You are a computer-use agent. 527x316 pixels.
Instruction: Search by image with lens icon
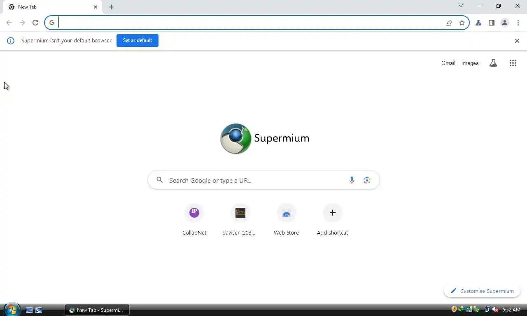pos(367,180)
